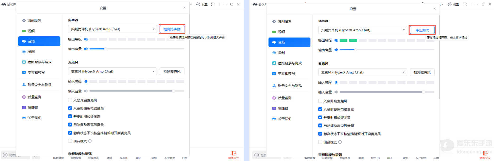Click microphone icon beside 输入等级 in left dialog

[x=86, y=82]
